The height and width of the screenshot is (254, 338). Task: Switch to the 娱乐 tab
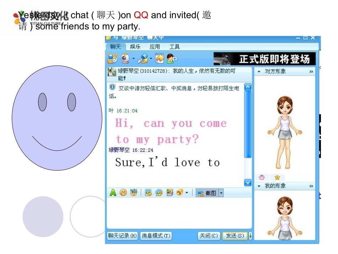[x=135, y=47]
